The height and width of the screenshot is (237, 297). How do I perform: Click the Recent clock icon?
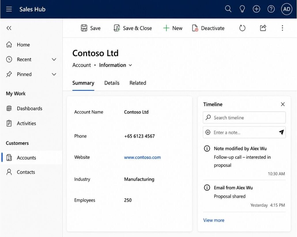click(x=9, y=59)
